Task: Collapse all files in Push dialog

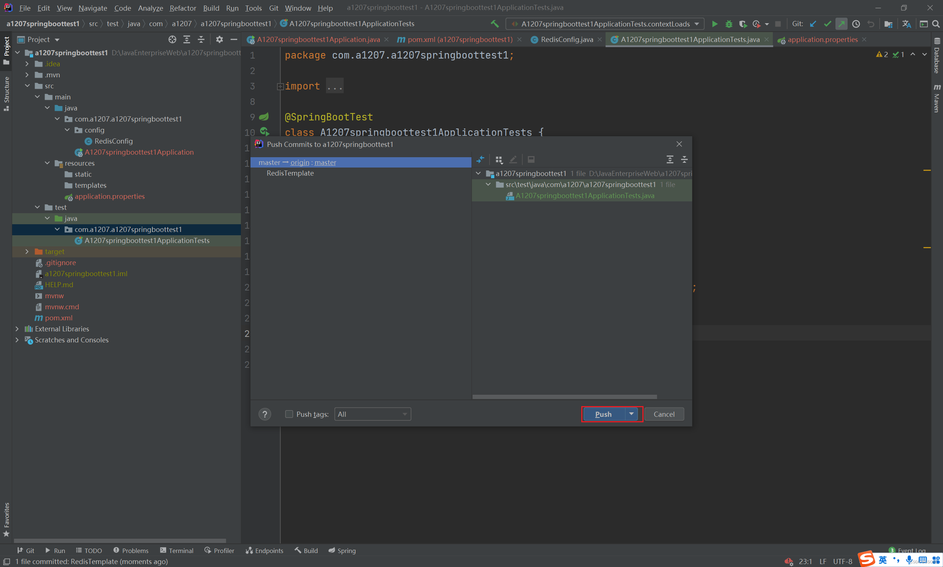Action: (x=684, y=159)
